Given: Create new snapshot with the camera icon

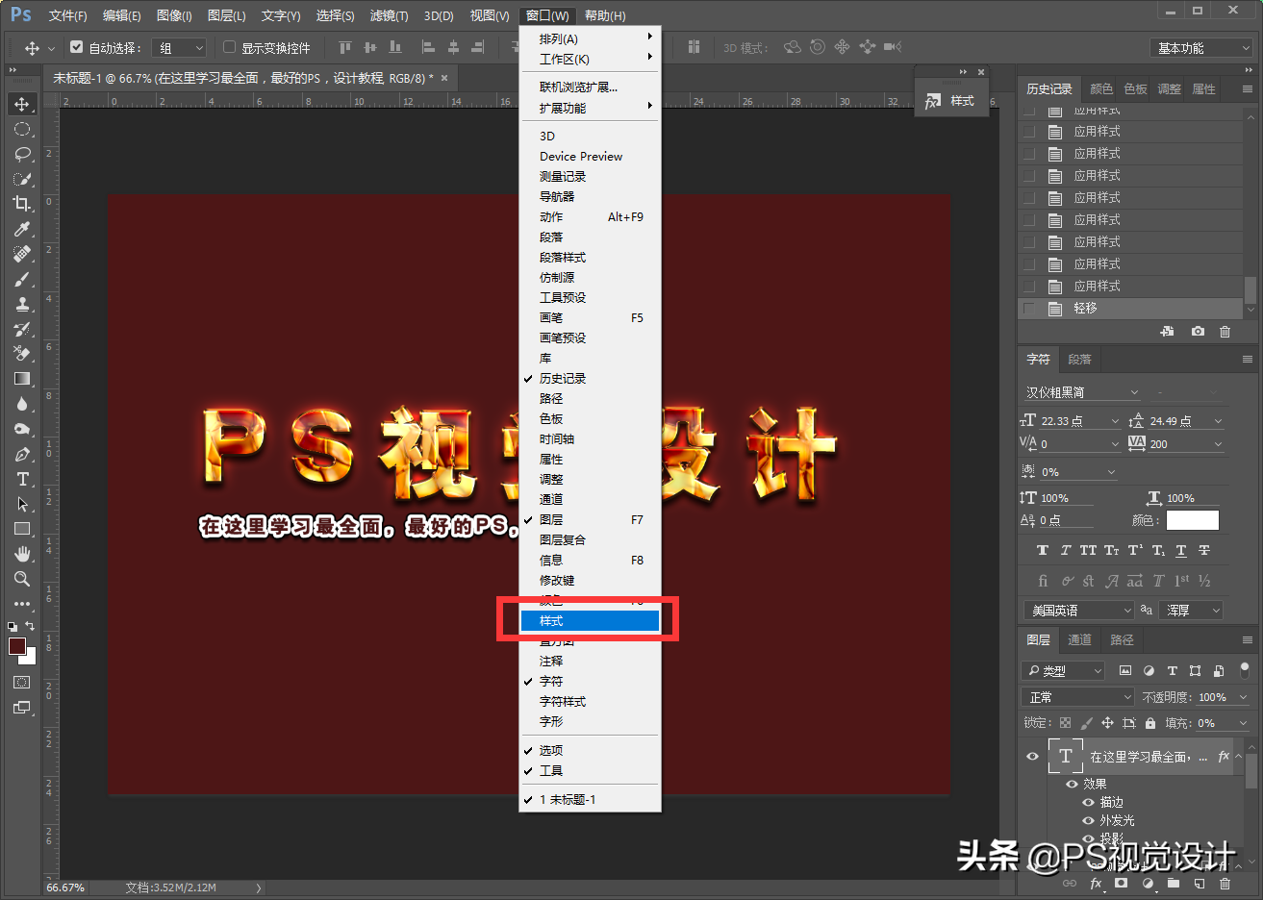Looking at the screenshot, I should click(1198, 332).
